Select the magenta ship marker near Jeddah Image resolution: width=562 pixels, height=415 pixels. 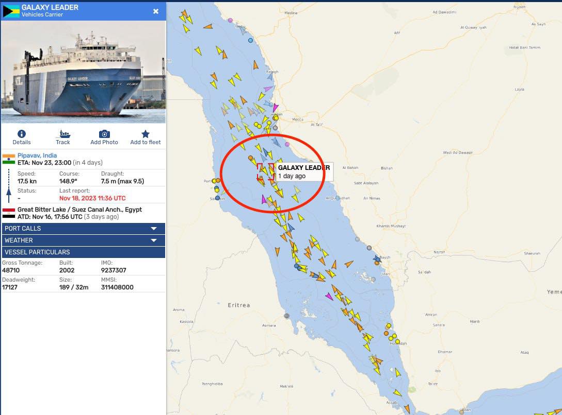275,107
